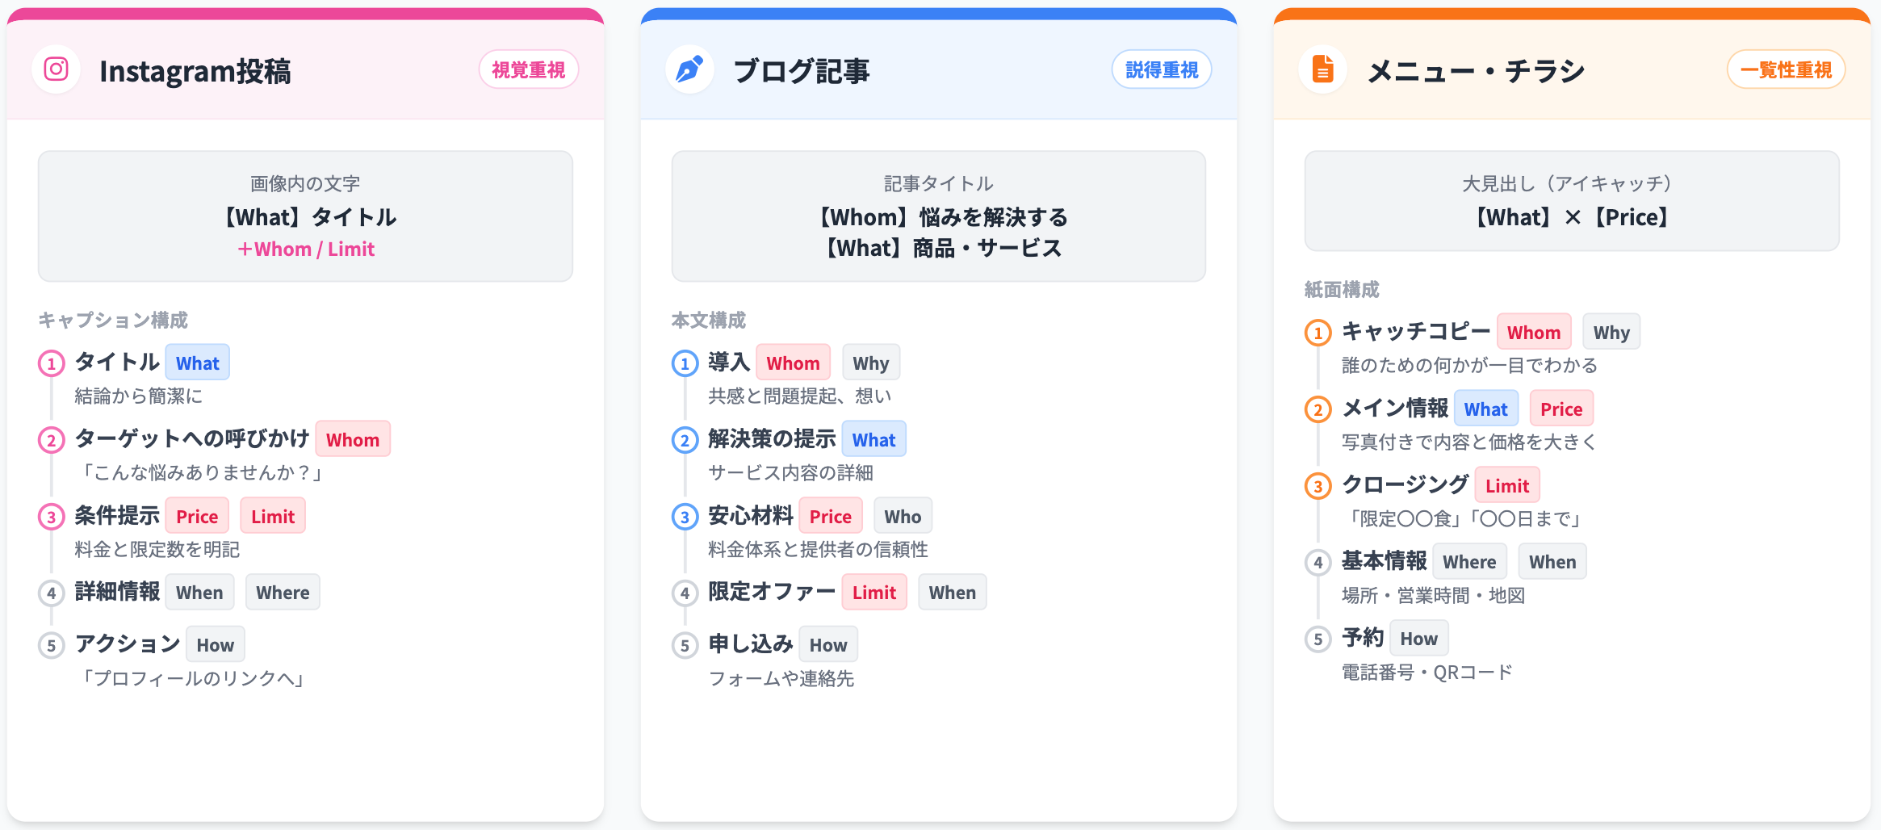This screenshot has height=830, width=1881.
Task: Click the 一覧性重視 badge
Action: click(x=1786, y=70)
